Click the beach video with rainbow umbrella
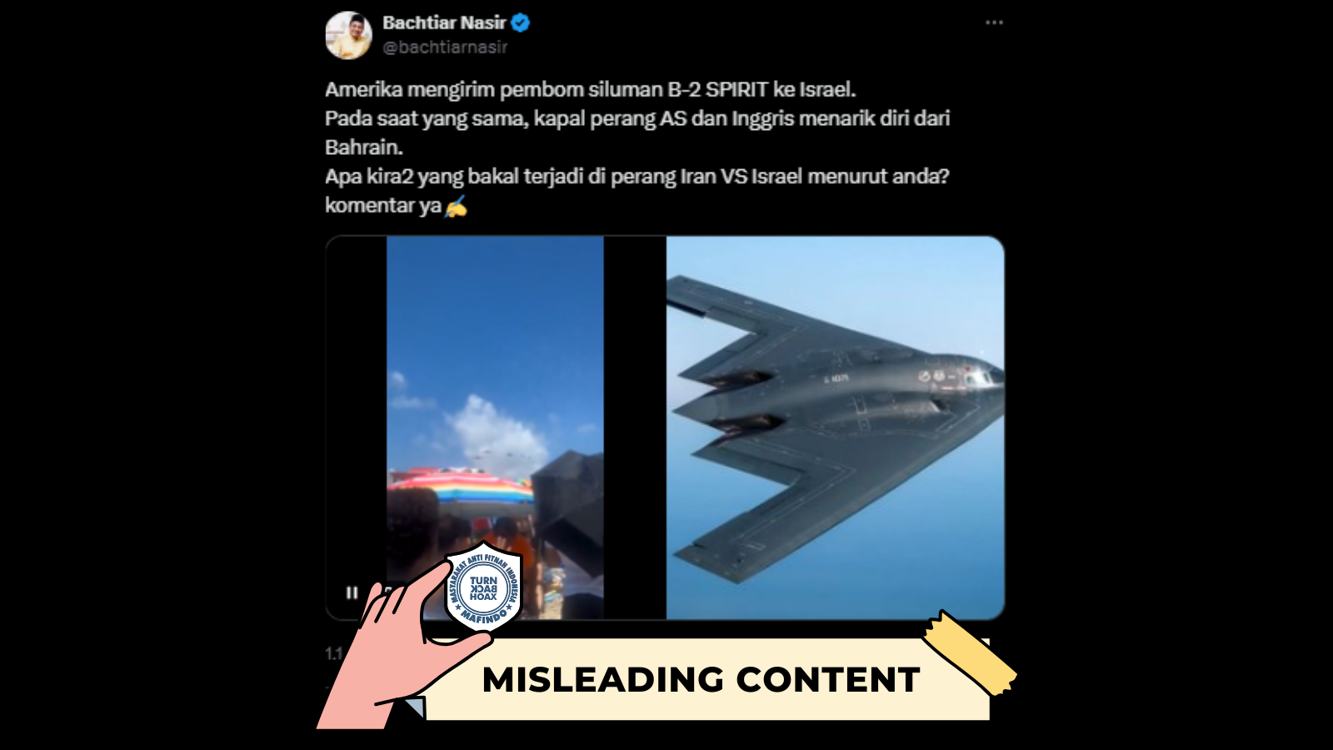1333x750 pixels. [495, 427]
